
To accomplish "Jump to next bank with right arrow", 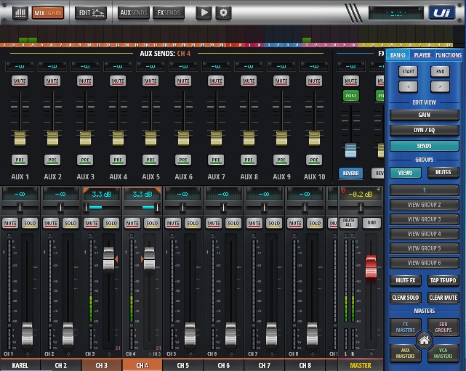I will click(440, 86).
